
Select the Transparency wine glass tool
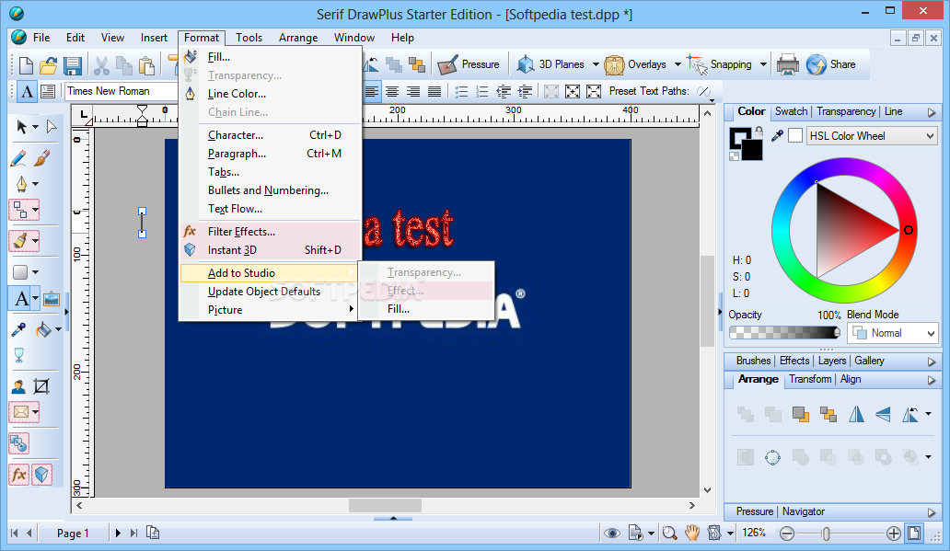click(x=18, y=355)
